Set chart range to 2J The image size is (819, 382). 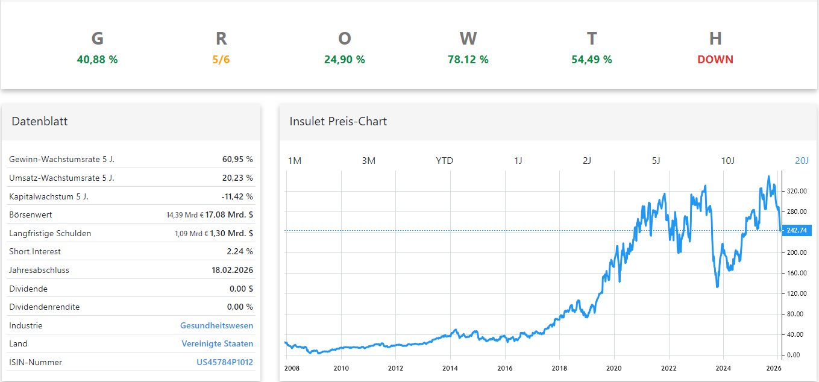(587, 160)
